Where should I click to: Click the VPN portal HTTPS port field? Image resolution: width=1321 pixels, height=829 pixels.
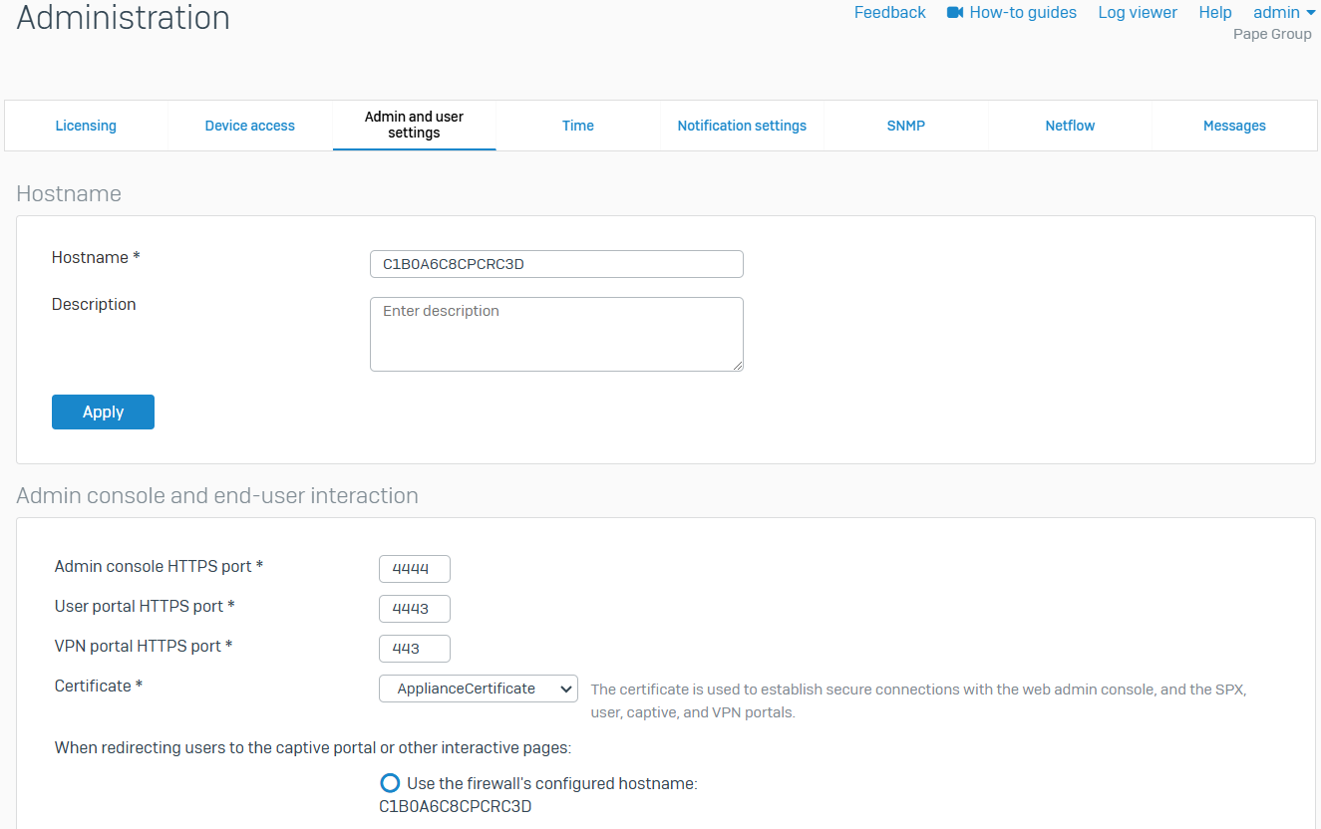click(x=415, y=649)
